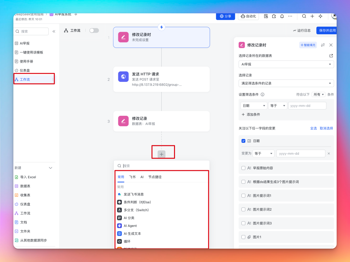
Task: Click the 保存并启用 button
Action: (327, 30)
